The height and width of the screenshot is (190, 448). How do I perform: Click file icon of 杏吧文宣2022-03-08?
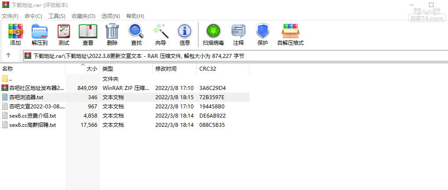tap(5, 106)
